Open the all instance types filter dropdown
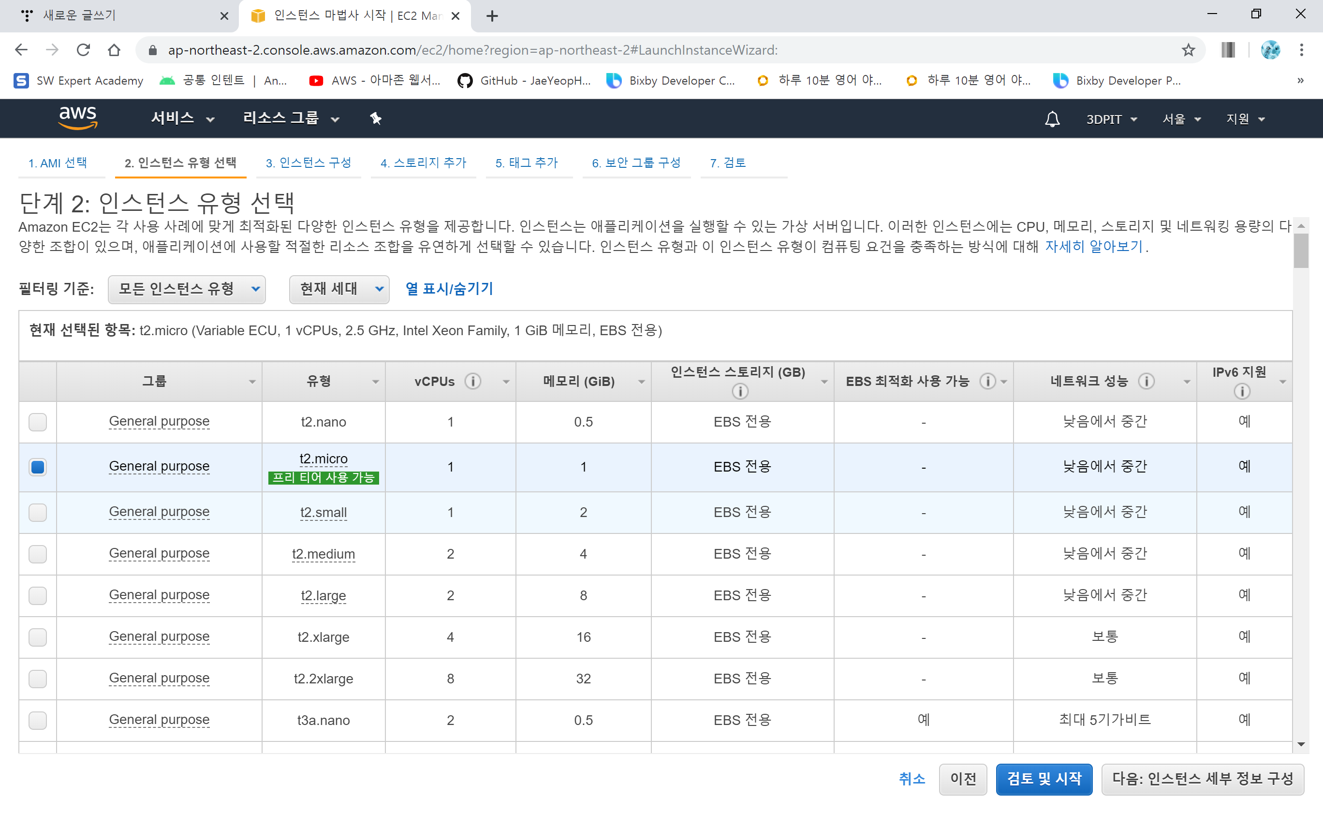Image resolution: width=1323 pixels, height=813 pixels. (x=187, y=289)
